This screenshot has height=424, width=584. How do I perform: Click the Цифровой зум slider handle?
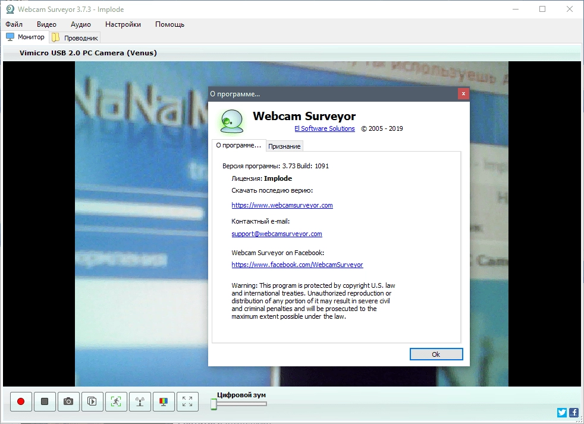[213, 404]
